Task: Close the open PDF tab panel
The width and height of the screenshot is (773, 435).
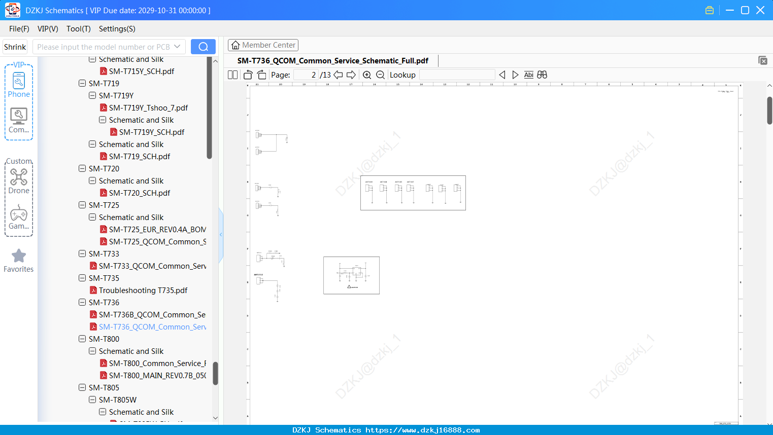Action: click(762, 60)
